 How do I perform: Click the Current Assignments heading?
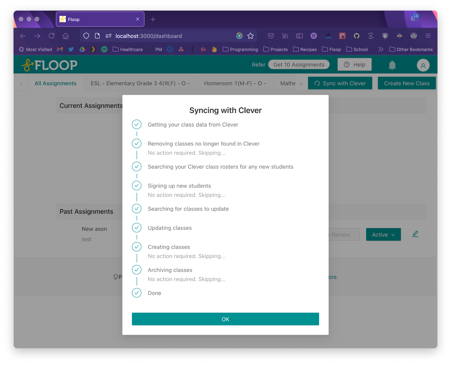tap(91, 106)
